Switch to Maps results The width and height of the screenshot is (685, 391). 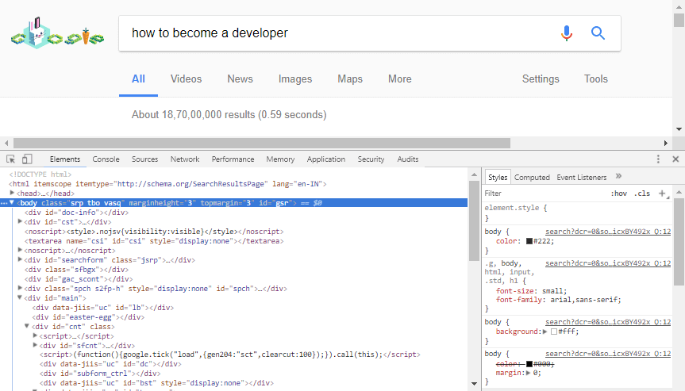350,79
